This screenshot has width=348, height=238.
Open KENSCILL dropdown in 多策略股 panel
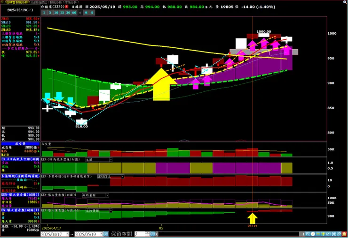pyautogui.click(x=123, y=177)
